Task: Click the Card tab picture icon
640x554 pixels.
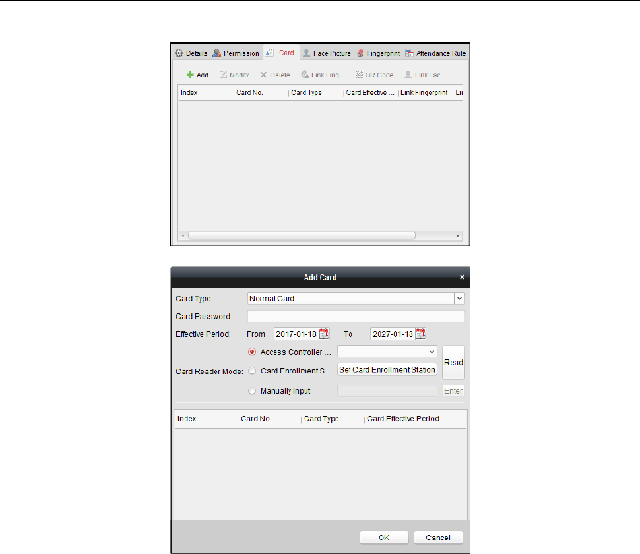Action: 269,53
